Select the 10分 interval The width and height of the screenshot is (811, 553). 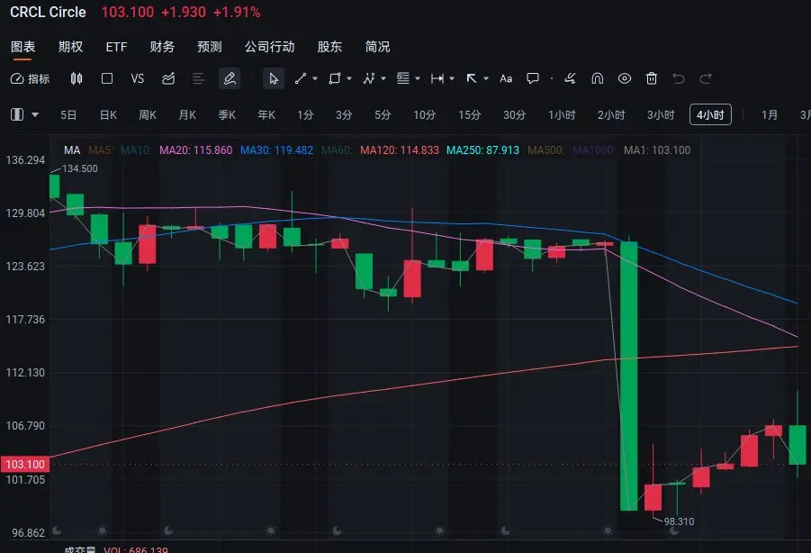point(424,115)
